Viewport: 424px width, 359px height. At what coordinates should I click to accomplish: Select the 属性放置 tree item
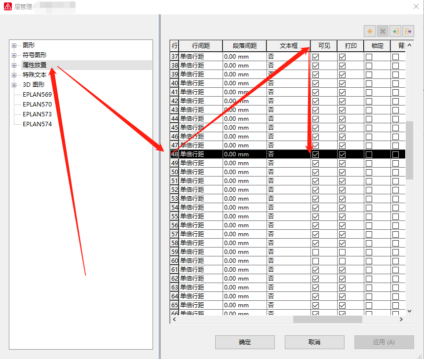35,65
